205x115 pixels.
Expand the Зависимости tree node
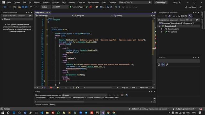pyautogui.click(x=162, y=29)
